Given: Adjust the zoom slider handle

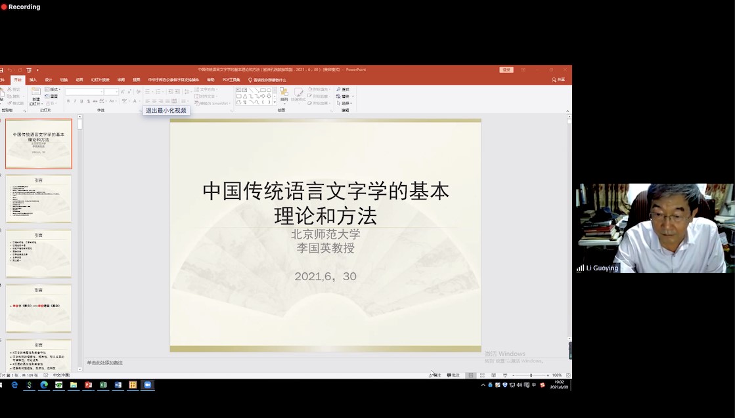Looking at the screenshot, I should (x=531, y=375).
